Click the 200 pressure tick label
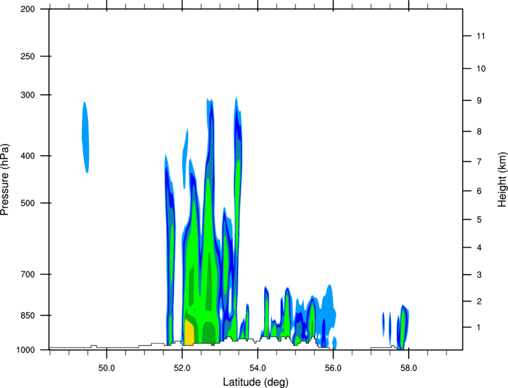 27,10
